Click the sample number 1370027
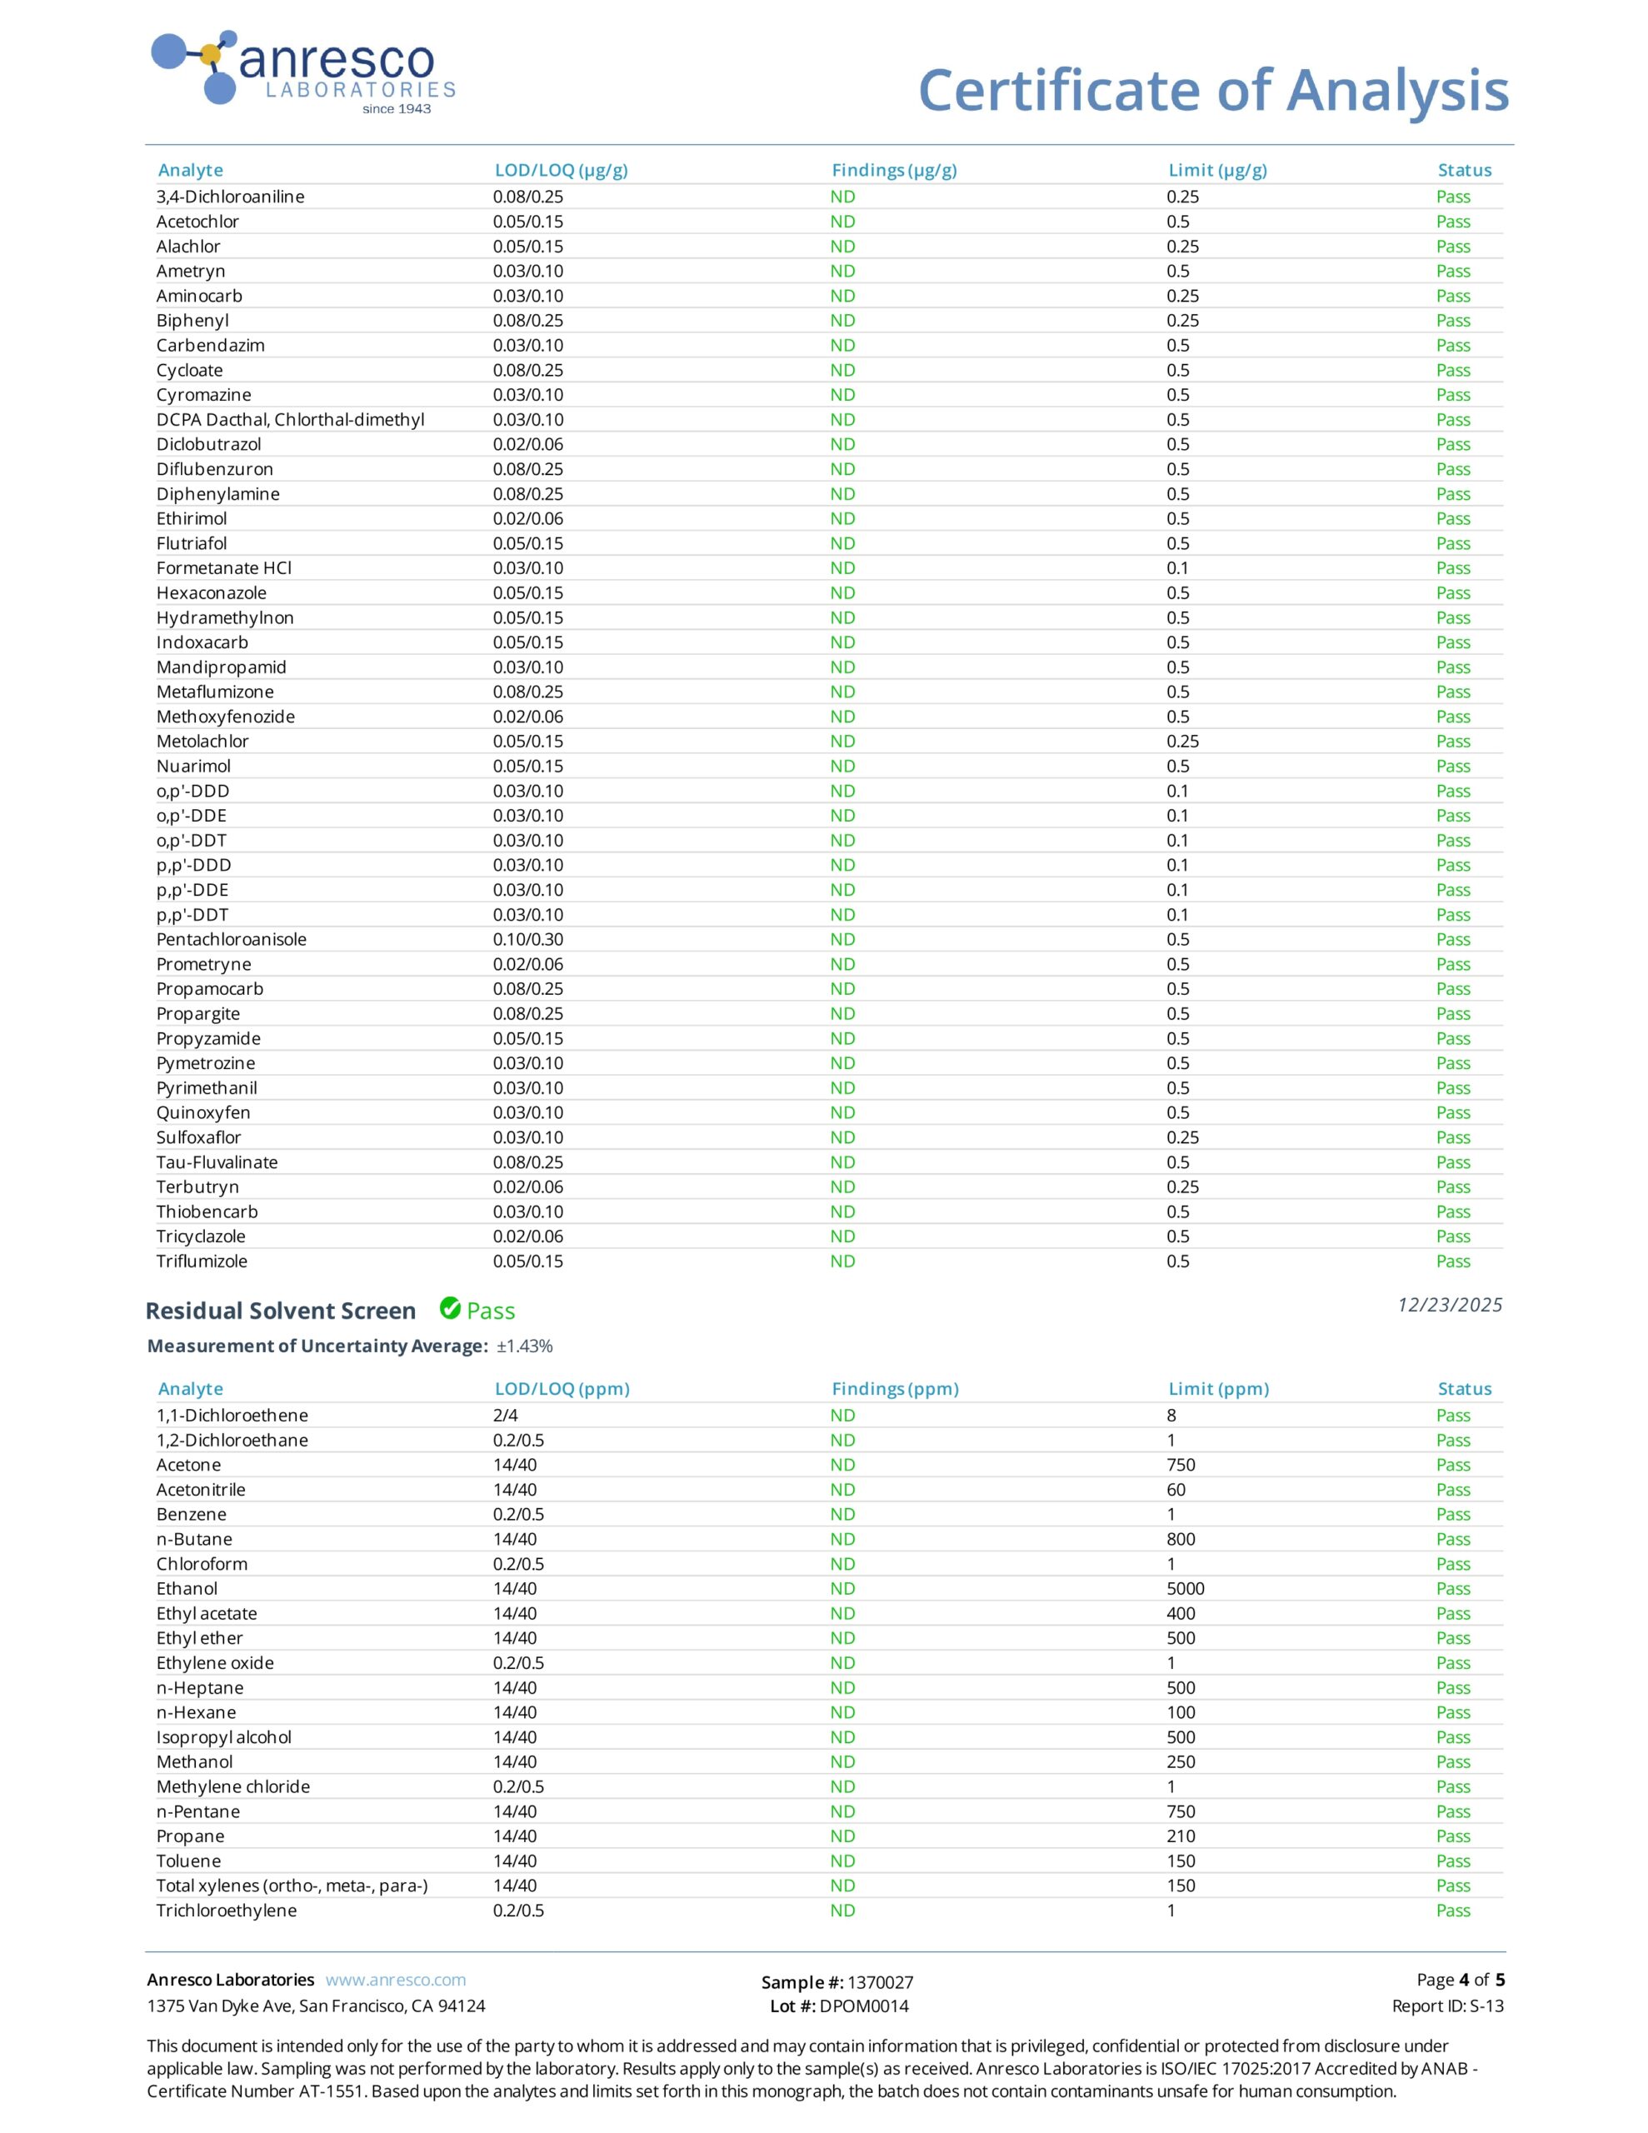Screen dimensions: 1648x2133 click(x=879, y=1981)
